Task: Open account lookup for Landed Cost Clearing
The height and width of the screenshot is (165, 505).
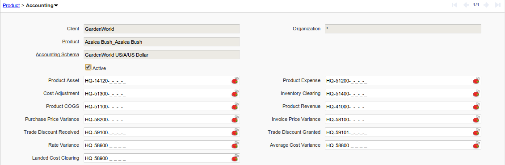Action: click(x=236, y=158)
